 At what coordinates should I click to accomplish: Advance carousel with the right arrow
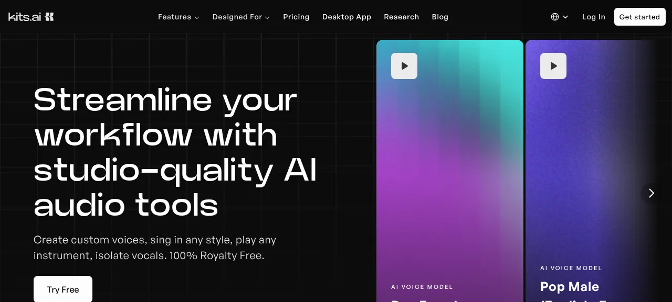tap(651, 193)
